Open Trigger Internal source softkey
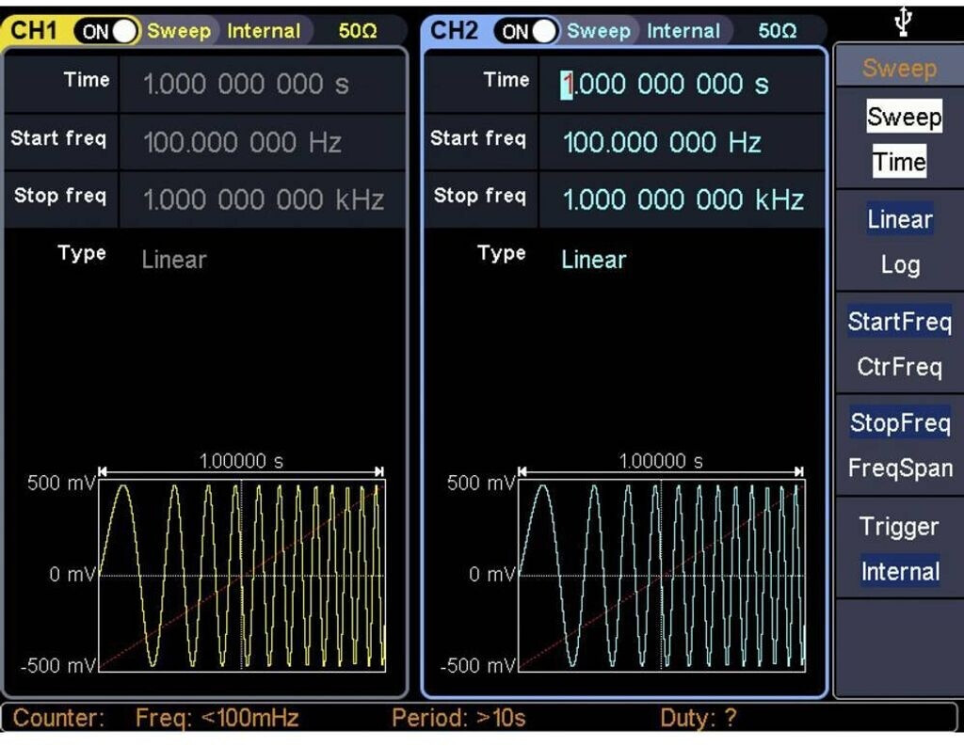Image resolution: width=964 pixels, height=746 pixels. (899, 549)
